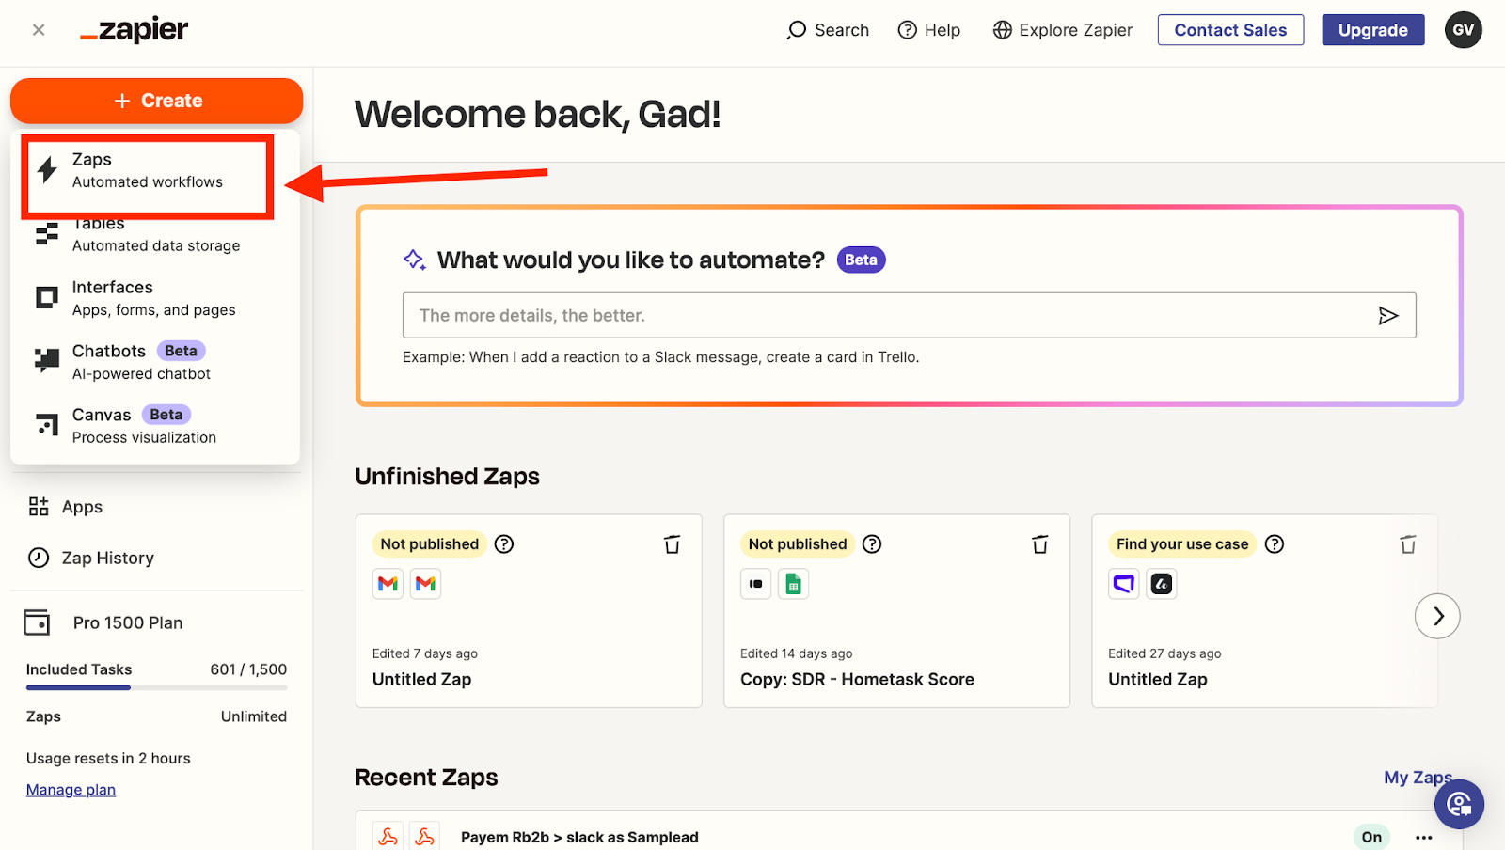Click purple app icon in third zap card
Image resolution: width=1505 pixels, height=850 pixels.
(1123, 584)
